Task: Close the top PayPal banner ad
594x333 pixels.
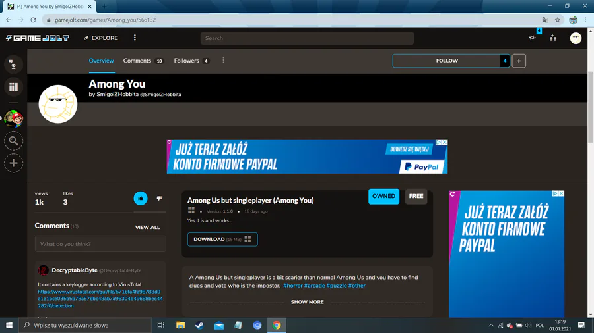Action: [445, 142]
